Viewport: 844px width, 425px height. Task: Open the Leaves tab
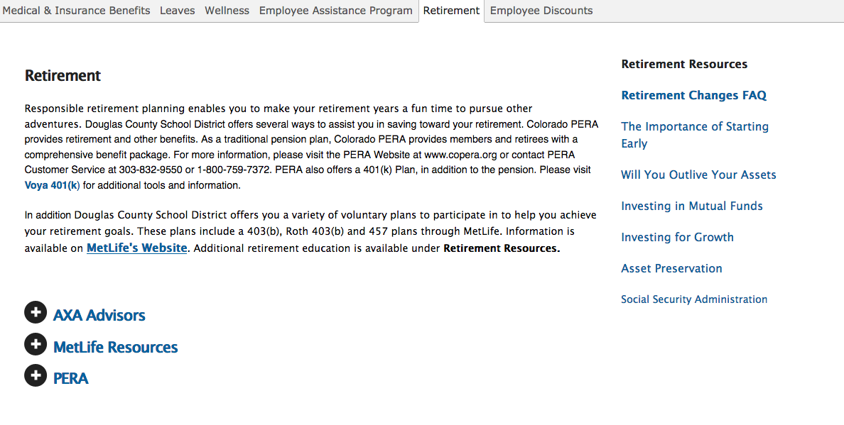coord(178,11)
